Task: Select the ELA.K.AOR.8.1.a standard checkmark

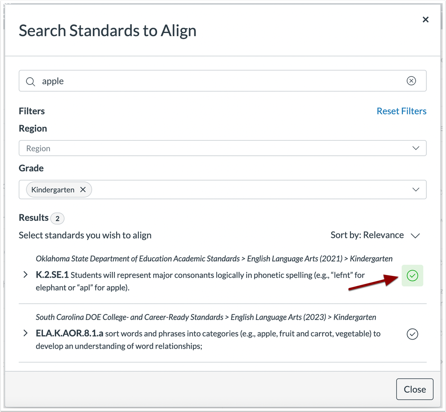Action: pyautogui.click(x=412, y=334)
